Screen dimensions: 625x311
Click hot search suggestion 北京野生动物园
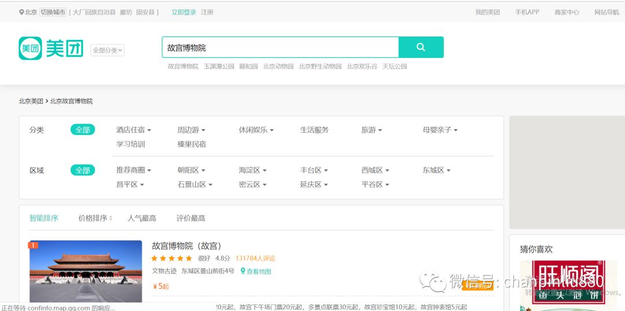pos(320,66)
